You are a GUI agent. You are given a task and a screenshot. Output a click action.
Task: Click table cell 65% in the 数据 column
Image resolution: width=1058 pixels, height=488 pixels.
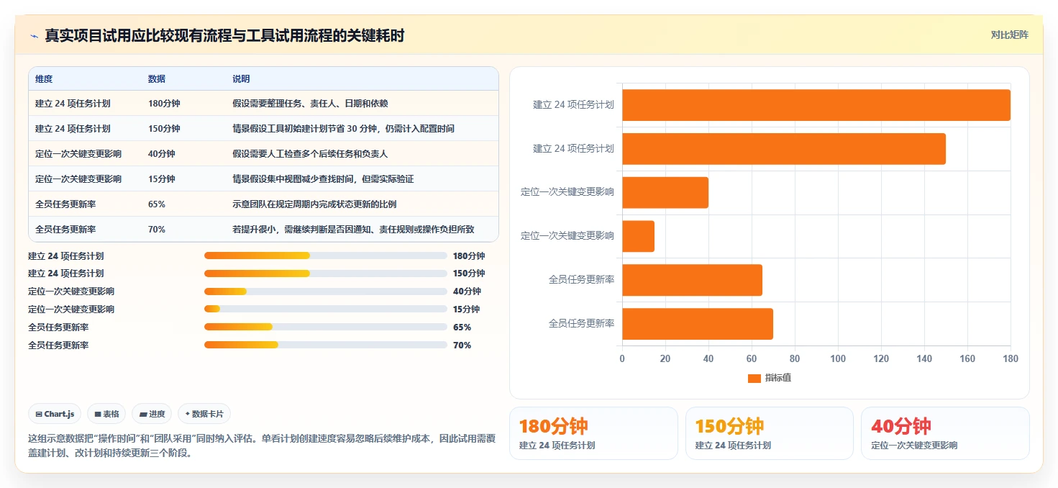point(157,204)
